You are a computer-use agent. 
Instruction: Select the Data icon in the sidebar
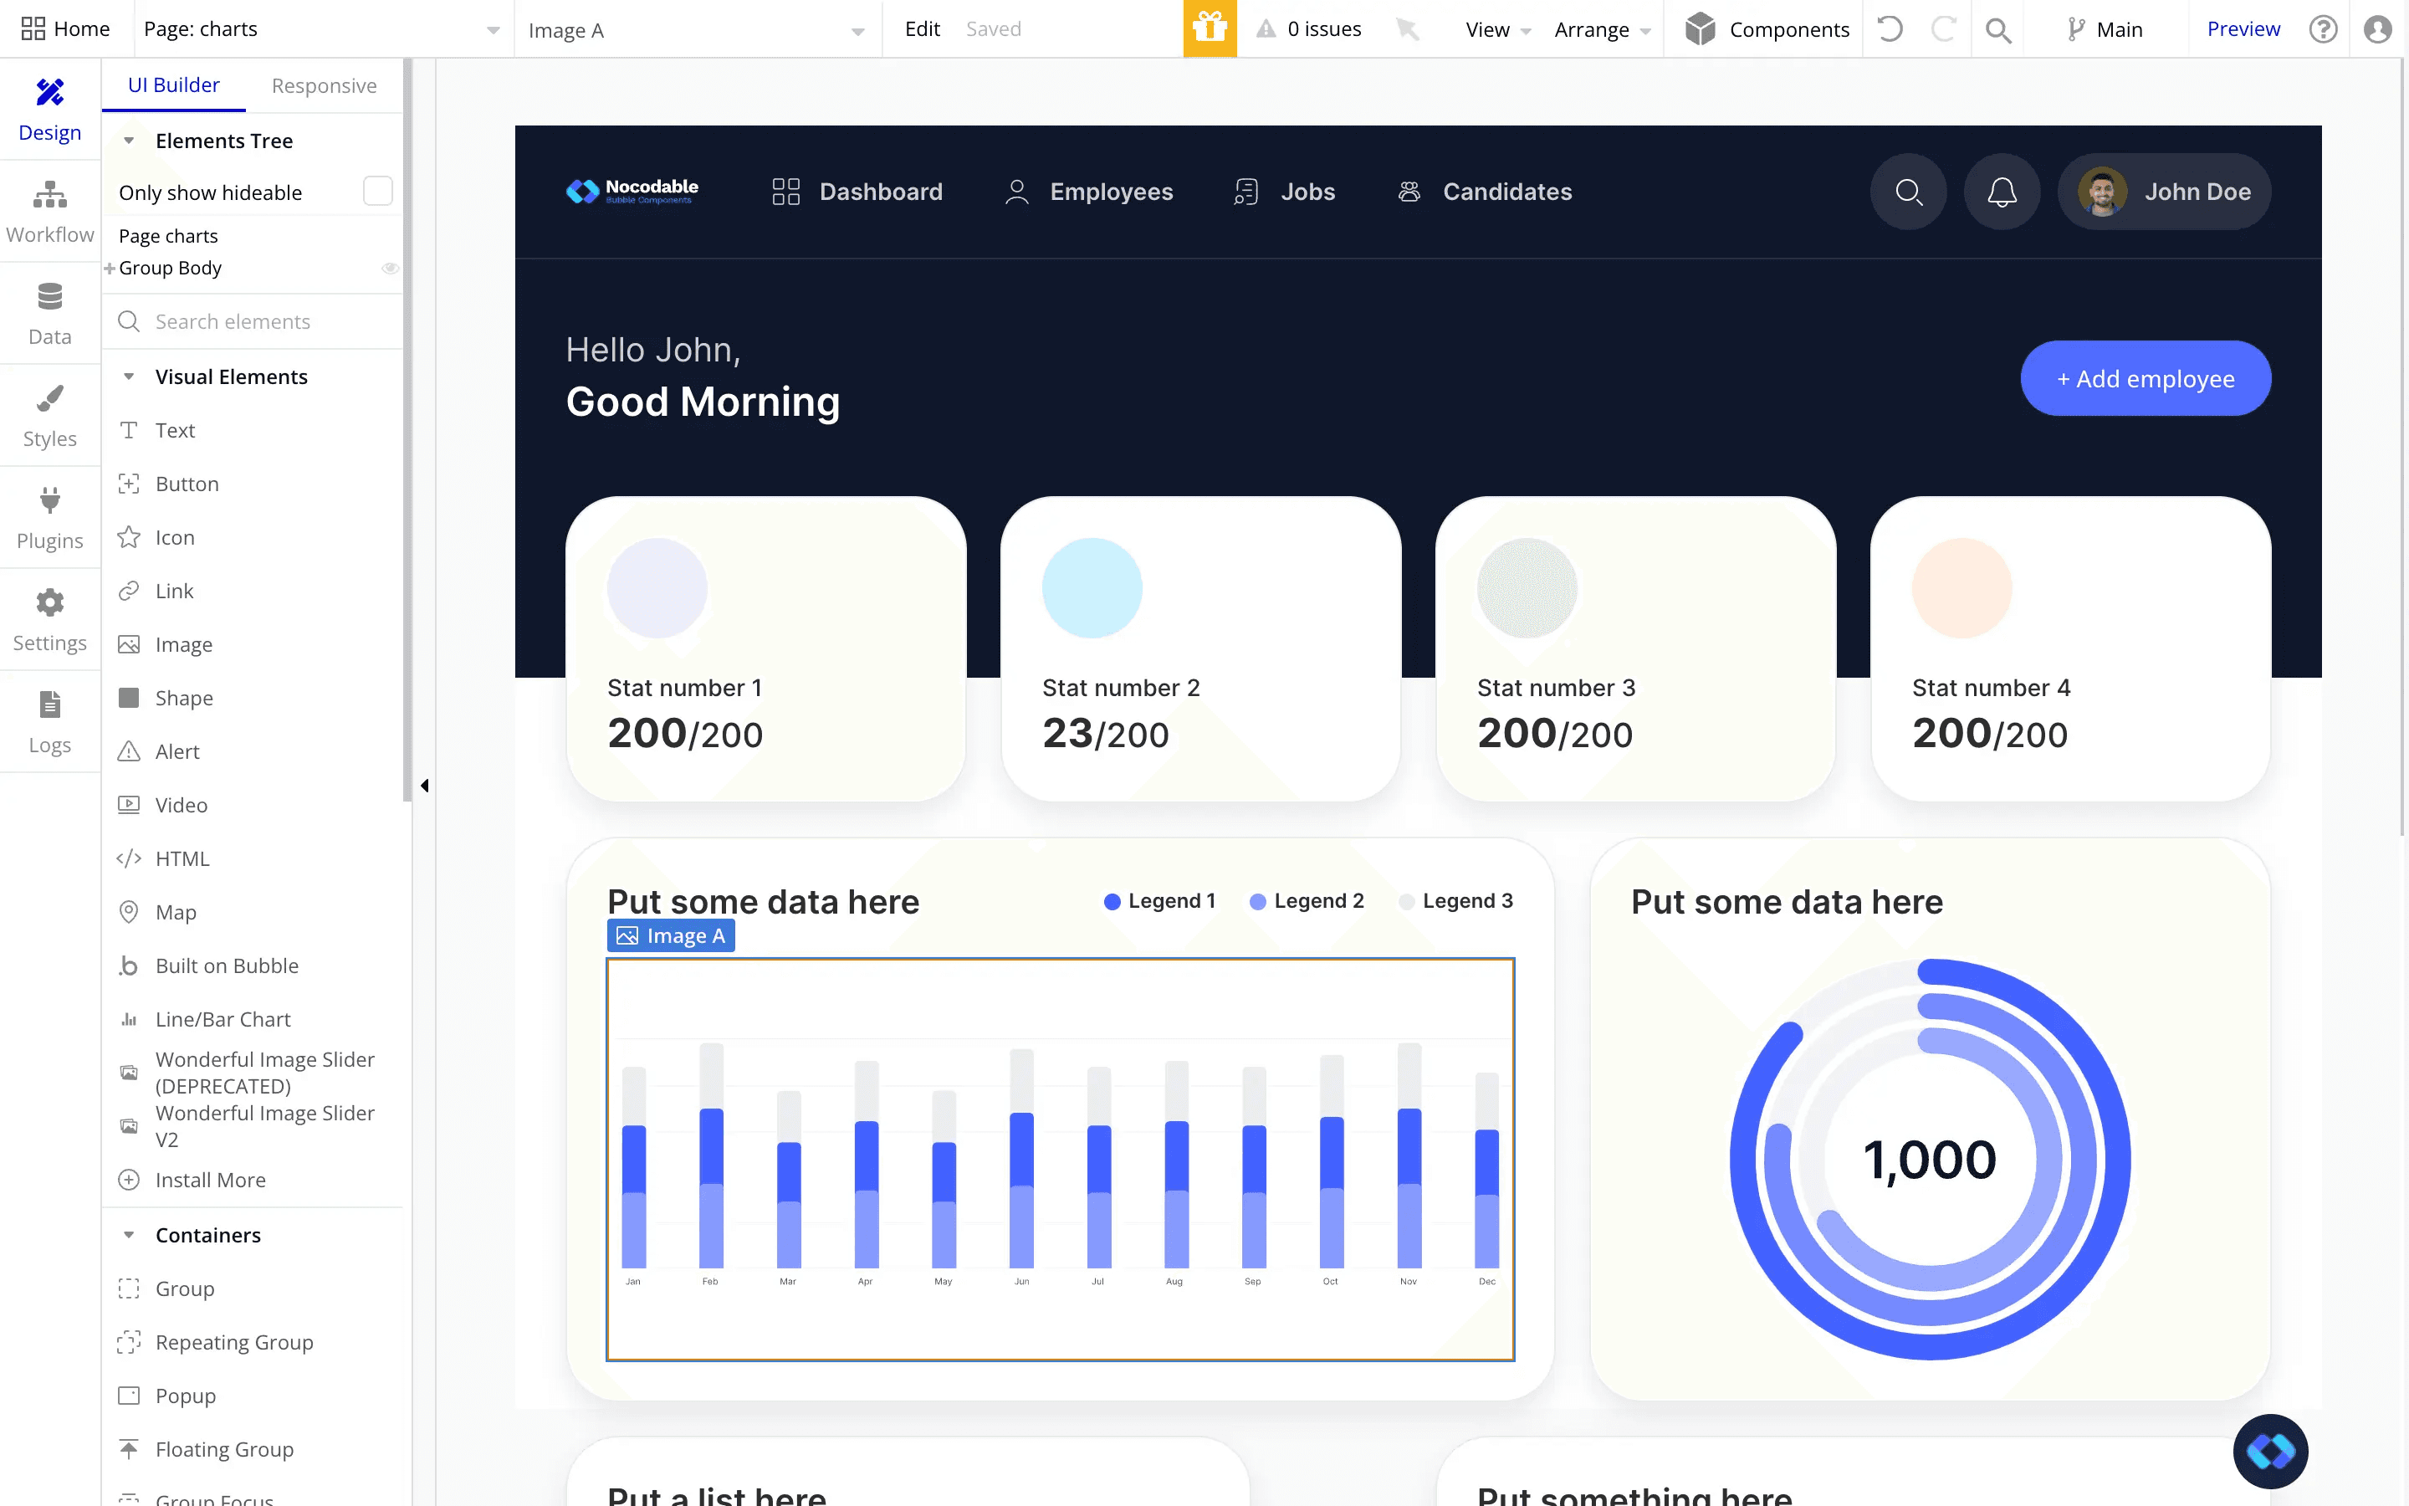tap(50, 312)
